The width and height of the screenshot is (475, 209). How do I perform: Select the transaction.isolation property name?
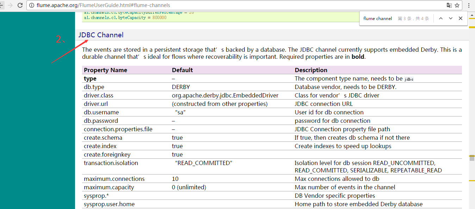click(x=111, y=163)
